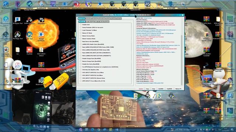Screen dimensions: 236x132
Task: Click the 'Total Virtual Memory' log line
Action: click(x=145, y=81)
